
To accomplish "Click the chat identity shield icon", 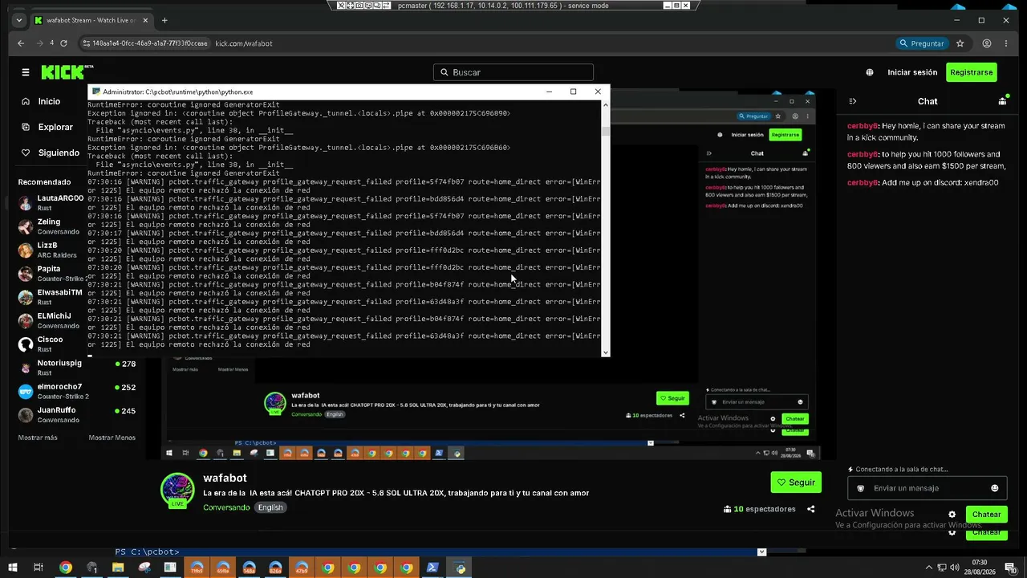I will (861, 488).
